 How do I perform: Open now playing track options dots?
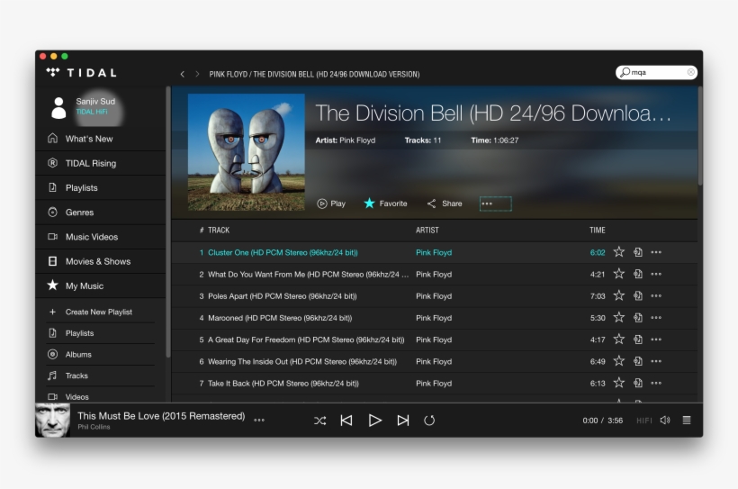259,420
